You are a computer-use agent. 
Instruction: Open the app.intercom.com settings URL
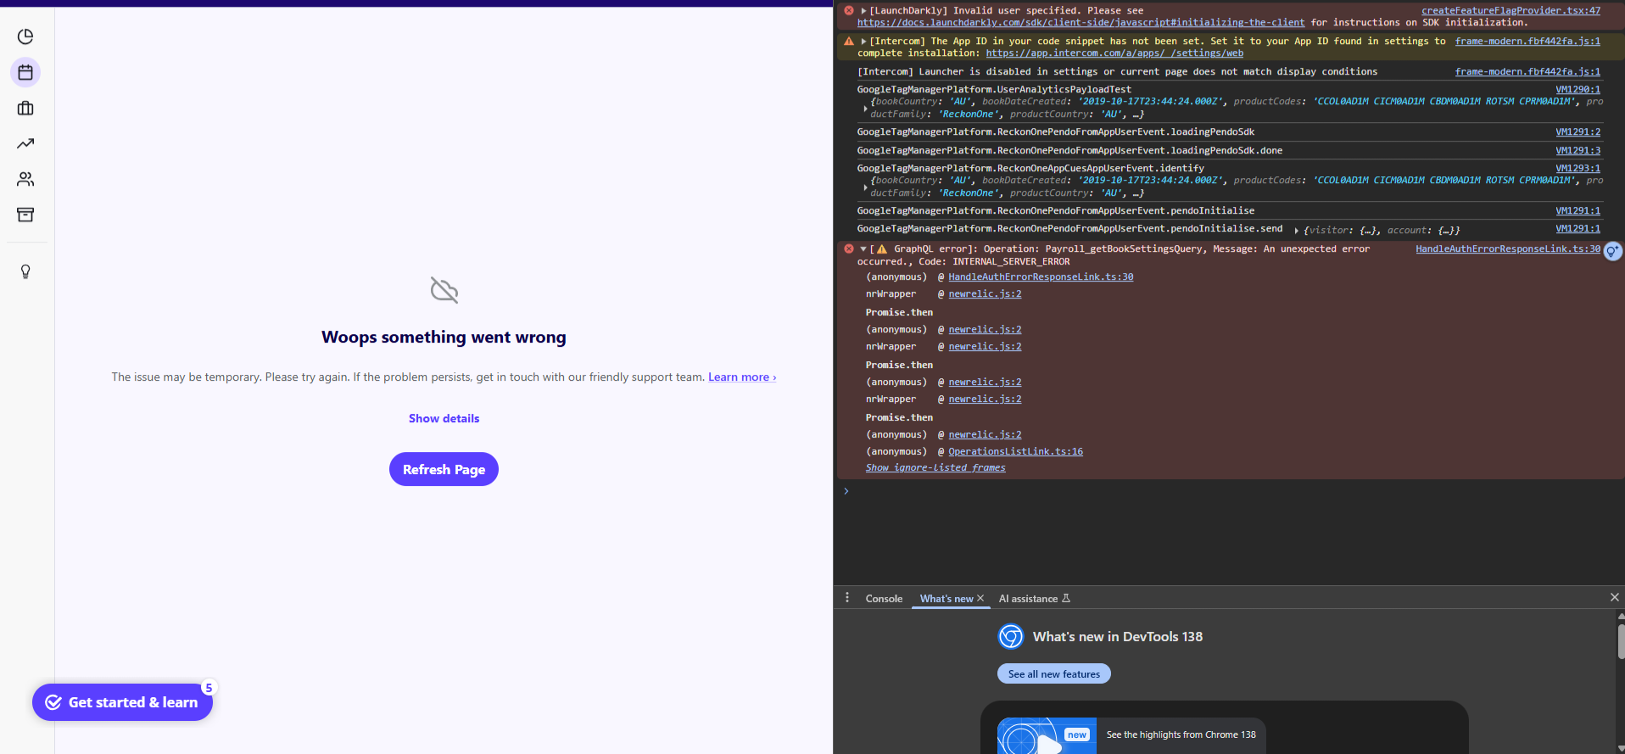click(x=1114, y=53)
